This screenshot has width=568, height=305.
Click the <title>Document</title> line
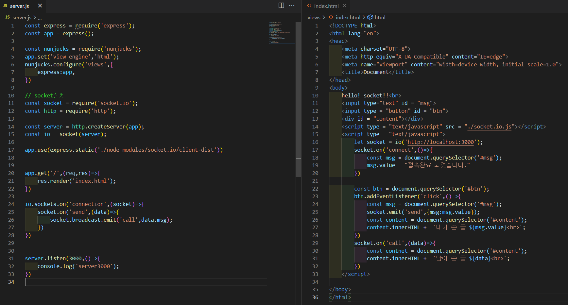[x=378, y=72]
